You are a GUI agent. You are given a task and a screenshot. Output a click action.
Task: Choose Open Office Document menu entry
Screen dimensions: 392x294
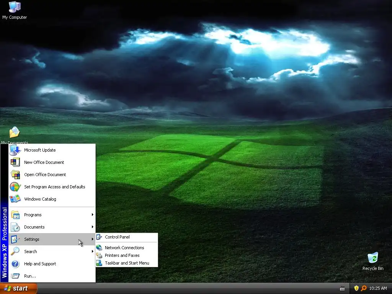(52, 175)
